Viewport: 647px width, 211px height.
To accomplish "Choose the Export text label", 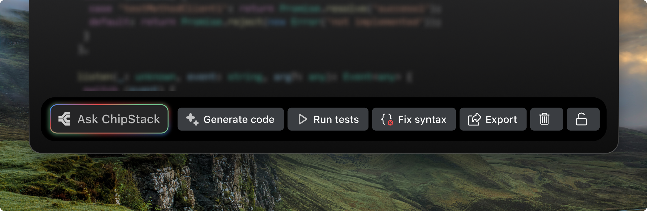I will 501,119.
